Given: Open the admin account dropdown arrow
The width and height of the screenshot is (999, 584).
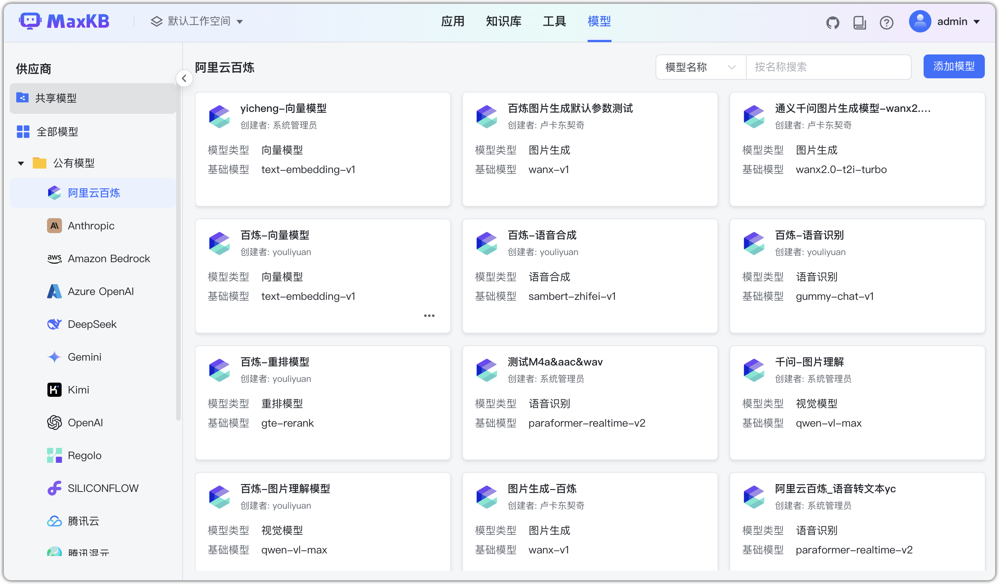Looking at the screenshot, I should click(x=977, y=22).
